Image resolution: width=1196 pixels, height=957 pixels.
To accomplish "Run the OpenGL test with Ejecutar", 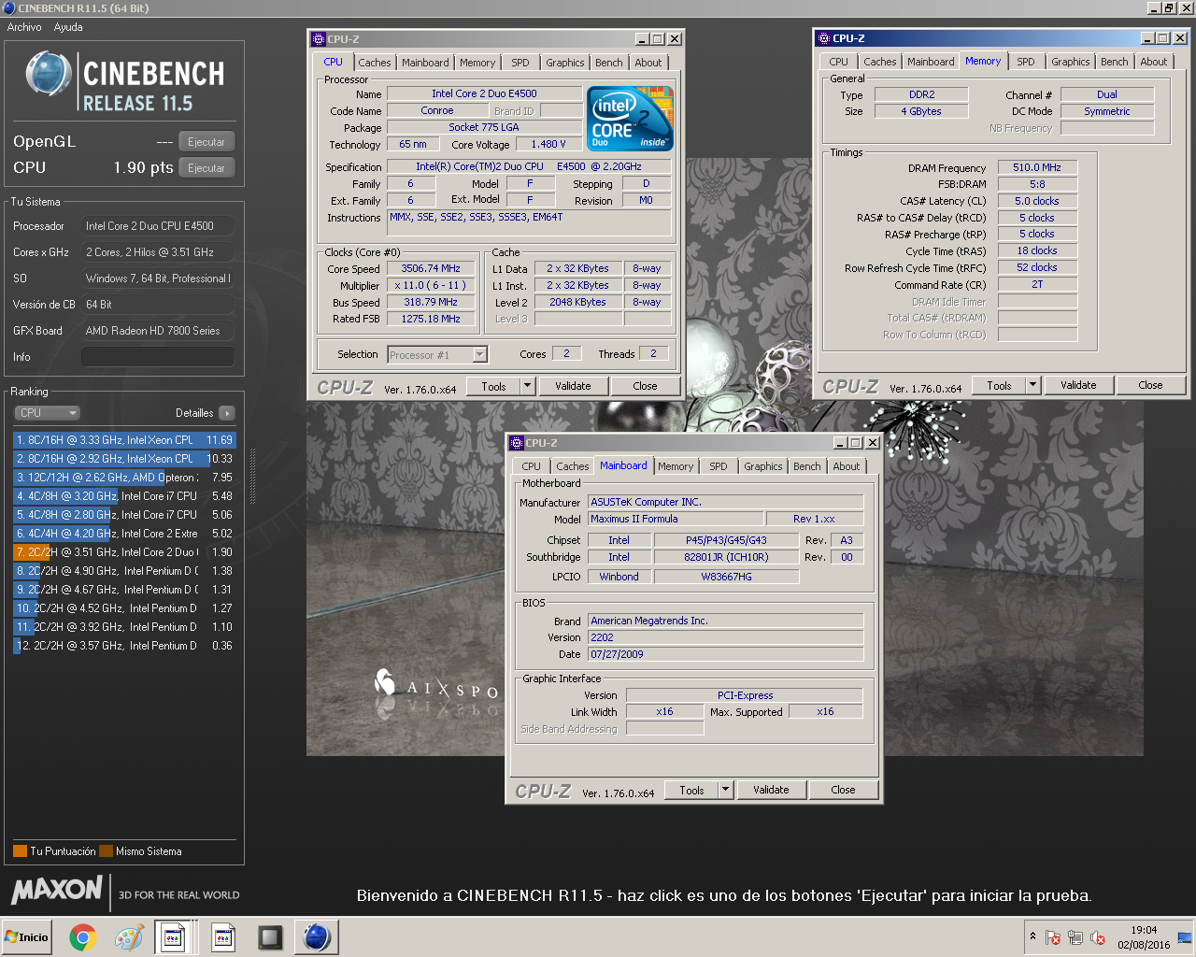I will tap(206, 142).
